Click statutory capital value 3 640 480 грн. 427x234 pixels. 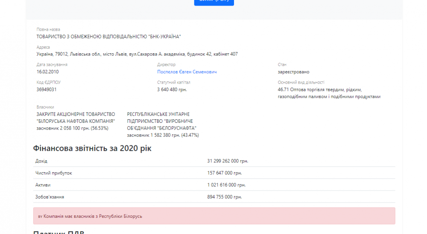pyautogui.click(x=172, y=90)
